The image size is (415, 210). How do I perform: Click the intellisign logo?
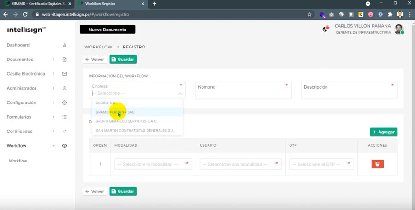(x=26, y=30)
